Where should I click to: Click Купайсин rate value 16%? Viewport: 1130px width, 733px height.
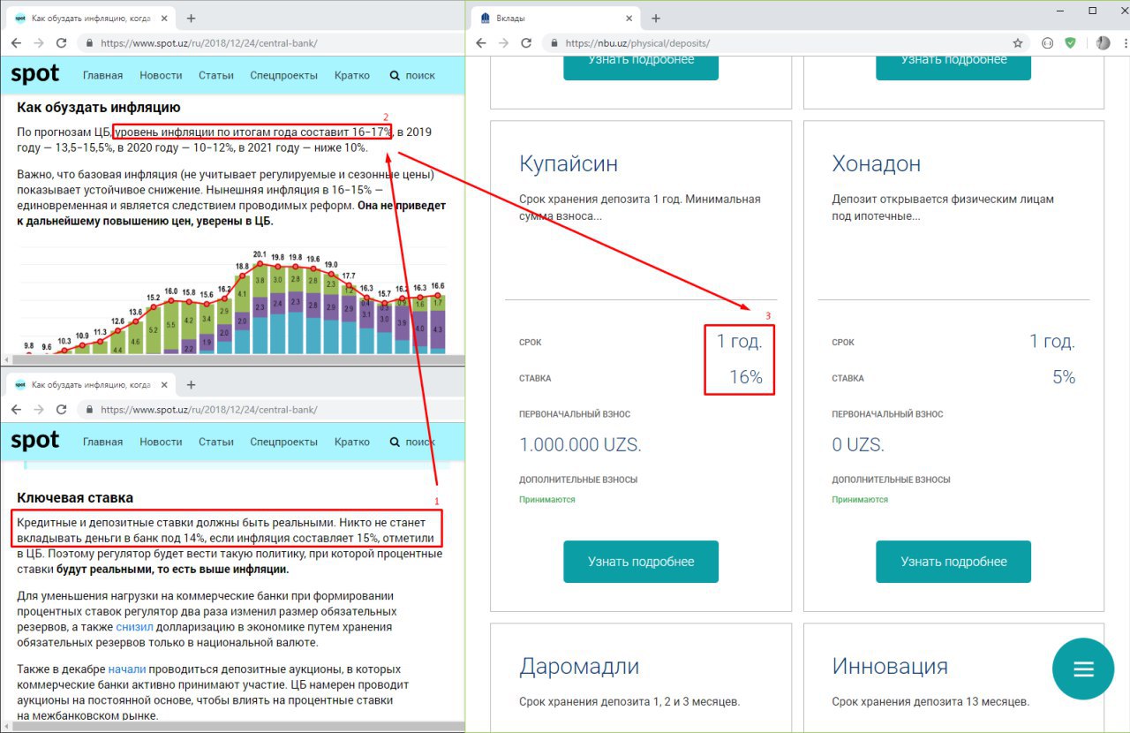pyautogui.click(x=745, y=377)
